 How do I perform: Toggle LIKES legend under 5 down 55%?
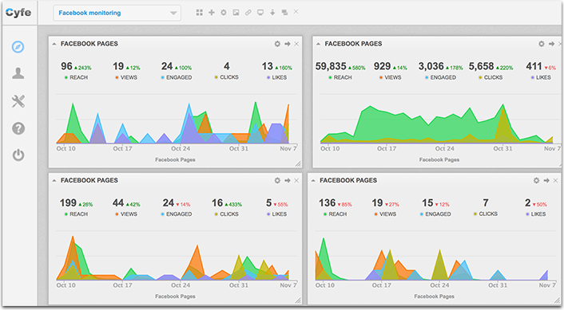pyautogui.click(x=276, y=214)
